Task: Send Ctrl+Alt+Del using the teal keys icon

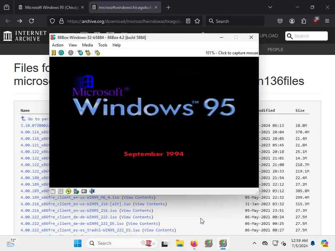Action: [x=80, y=53]
